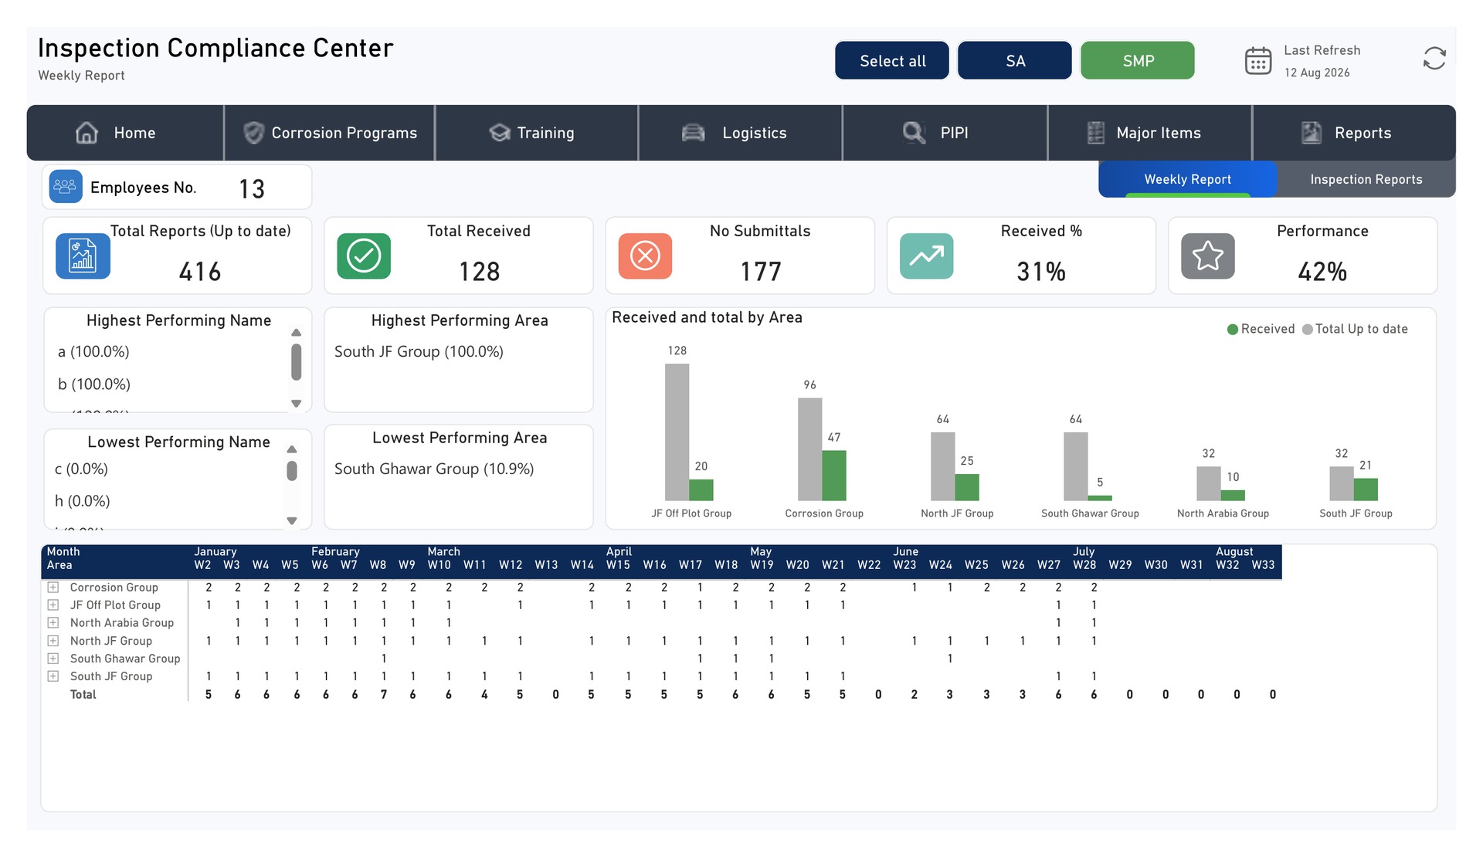Click the Training graduation cap icon
Viewport: 1483px width, 857px height.
(500, 133)
